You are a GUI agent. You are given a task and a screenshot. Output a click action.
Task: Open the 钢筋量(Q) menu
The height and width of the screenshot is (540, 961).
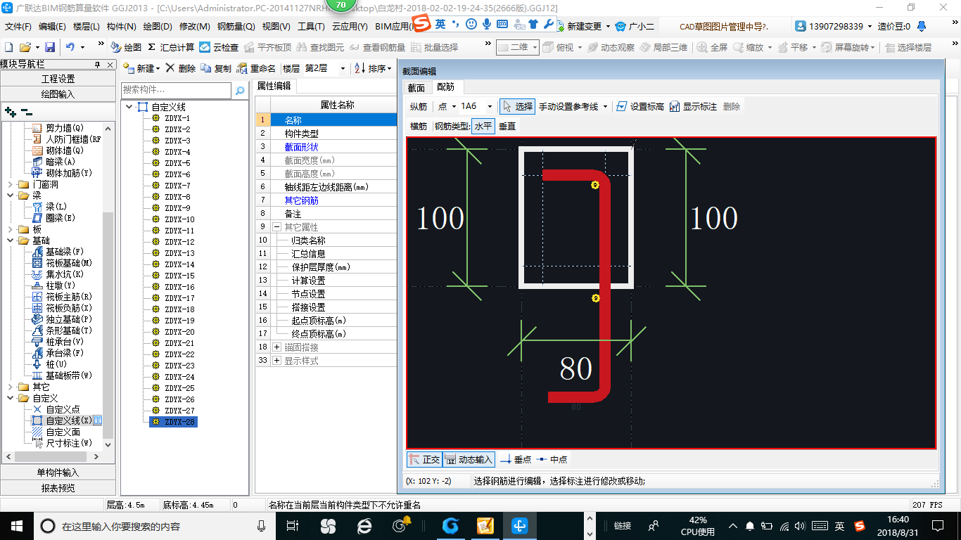click(x=236, y=26)
